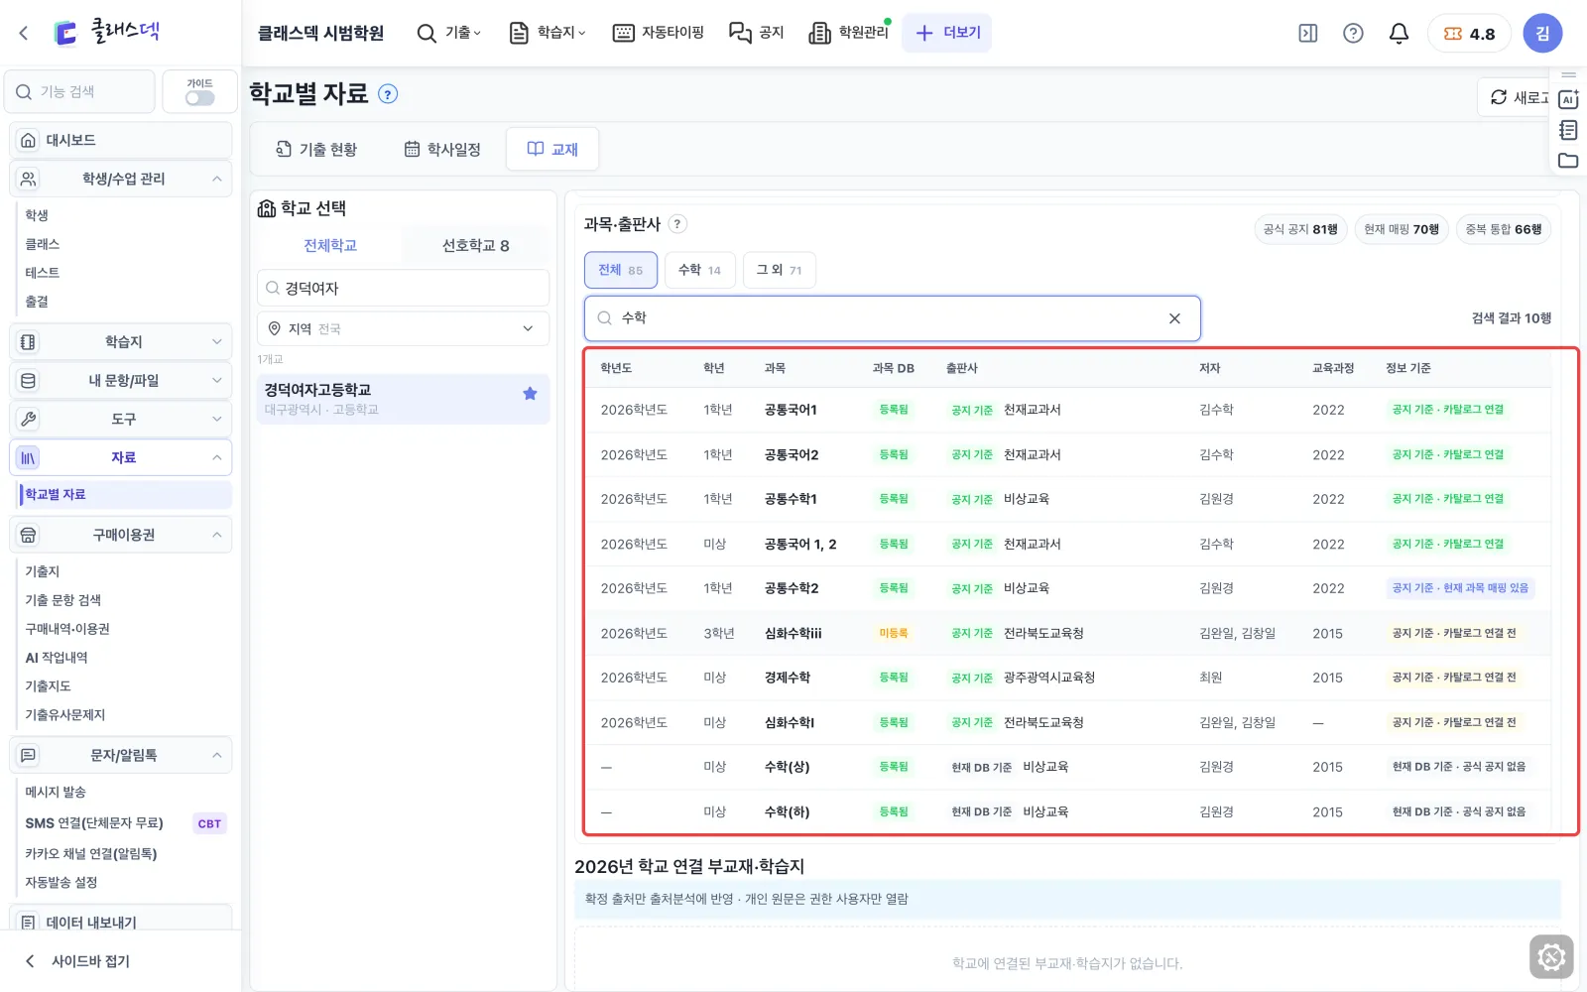Open the 기출 dropdown in top navigation
This screenshot has width=1587, height=992.
(448, 33)
